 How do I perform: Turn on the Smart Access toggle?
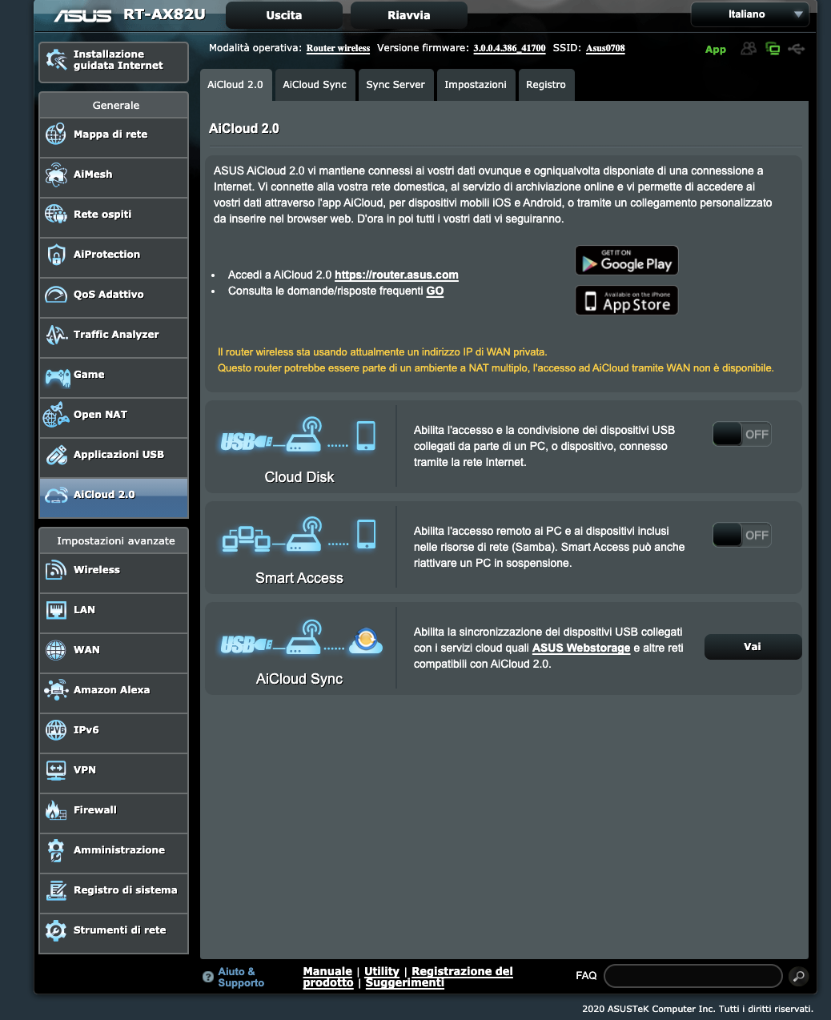point(742,535)
